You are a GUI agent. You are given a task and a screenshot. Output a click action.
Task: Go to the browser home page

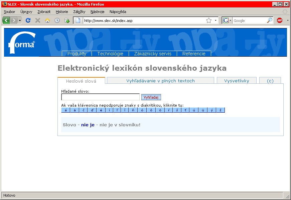click(47, 20)
